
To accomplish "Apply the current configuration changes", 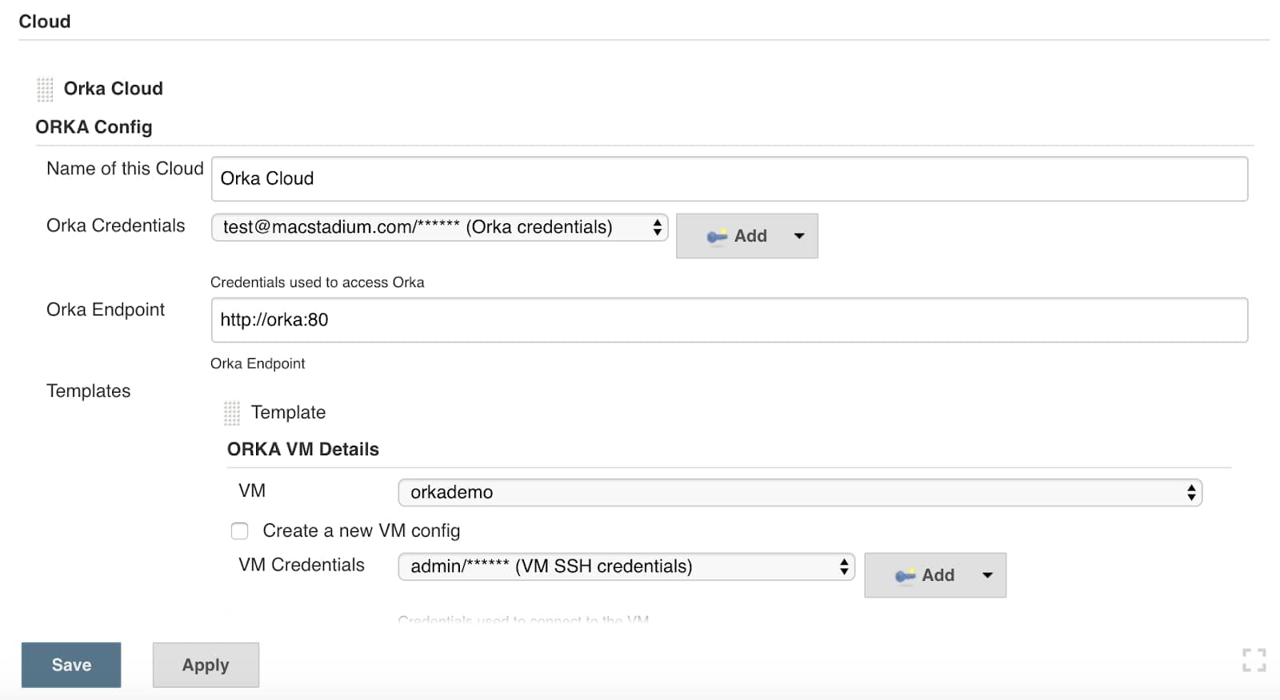I will coord(206,664).
